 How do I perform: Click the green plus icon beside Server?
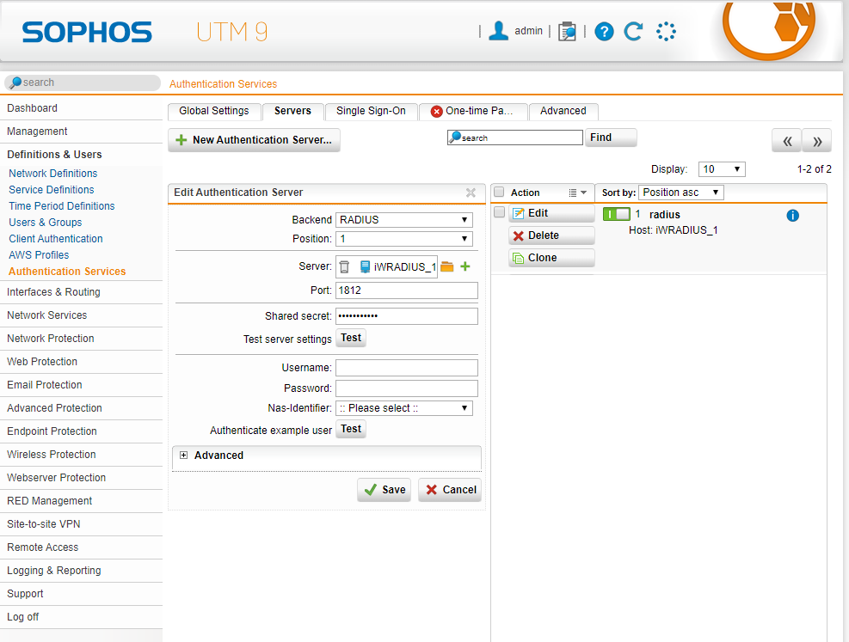[x=465, y=266]
